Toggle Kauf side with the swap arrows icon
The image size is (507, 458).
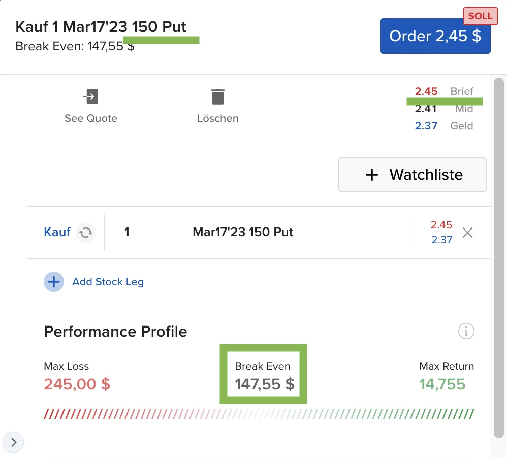coord(86,233)
